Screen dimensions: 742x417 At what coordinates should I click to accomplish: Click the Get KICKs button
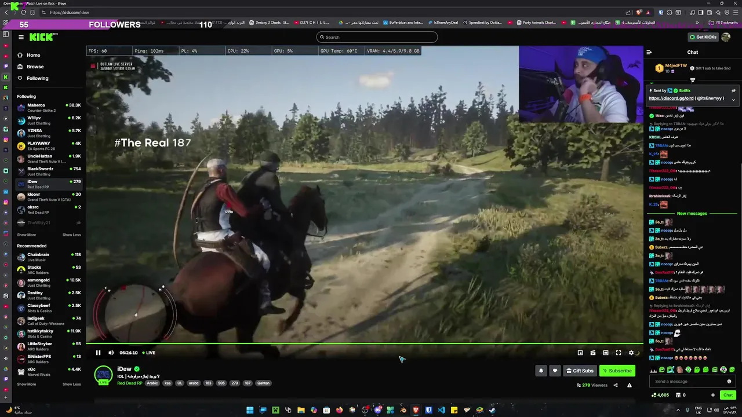pos(703,37)
